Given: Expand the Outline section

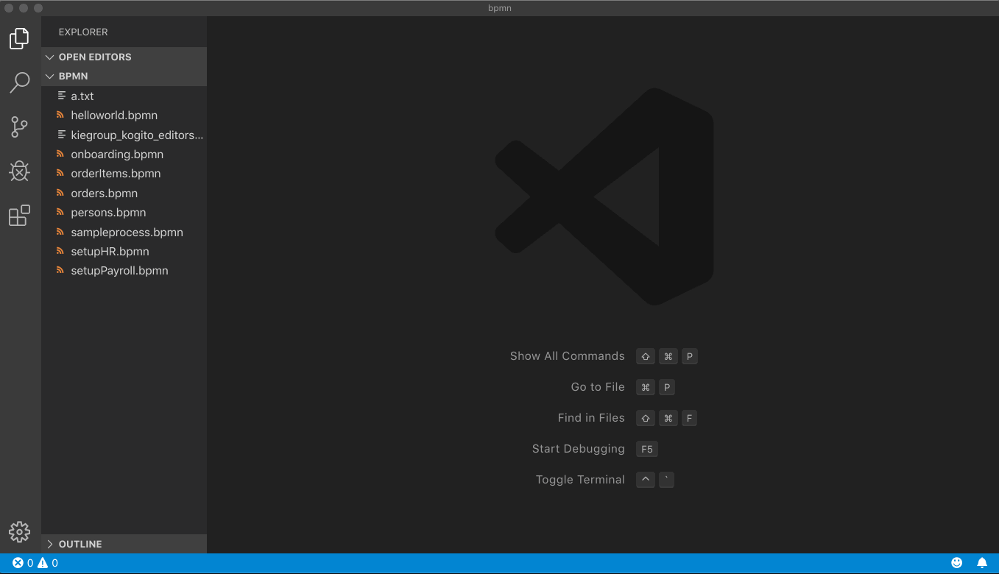Looking at the screenshot, I should [80, 545].
